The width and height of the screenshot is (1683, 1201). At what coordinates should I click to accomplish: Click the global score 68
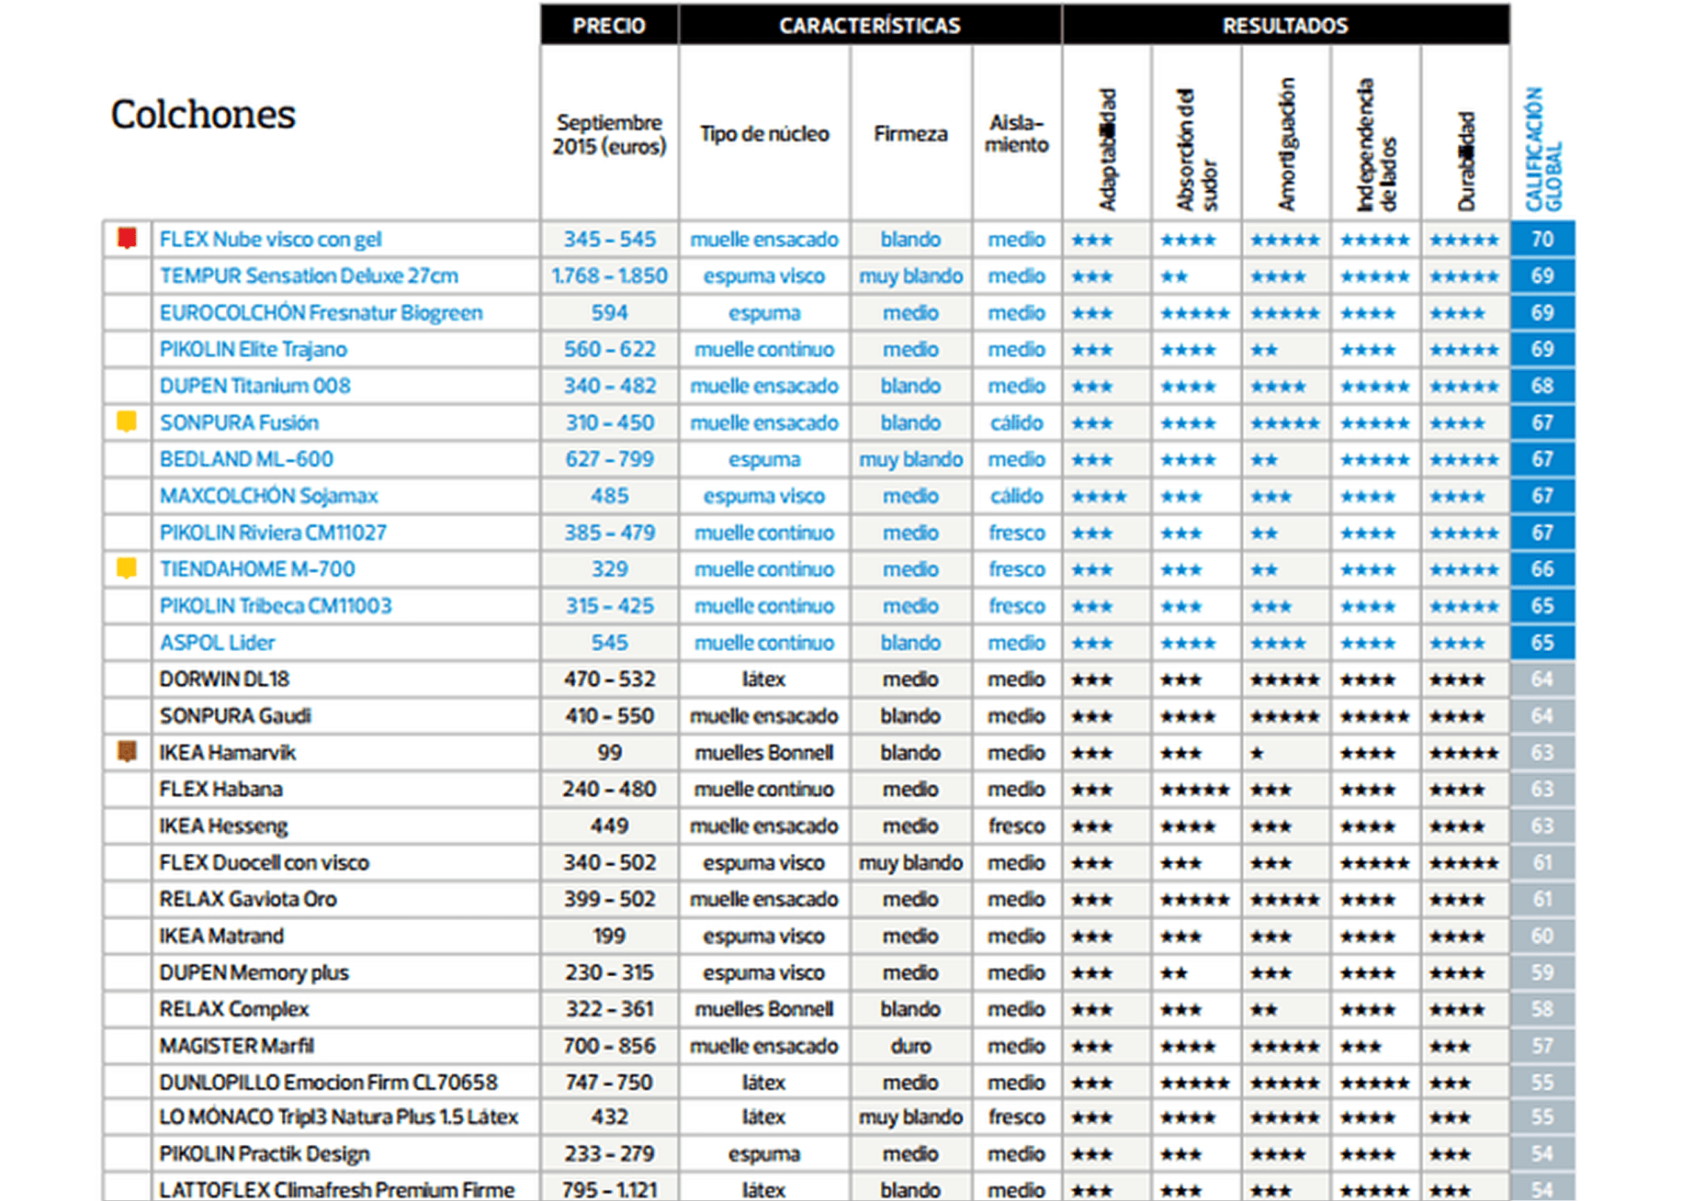click(x=1542, y=386)
